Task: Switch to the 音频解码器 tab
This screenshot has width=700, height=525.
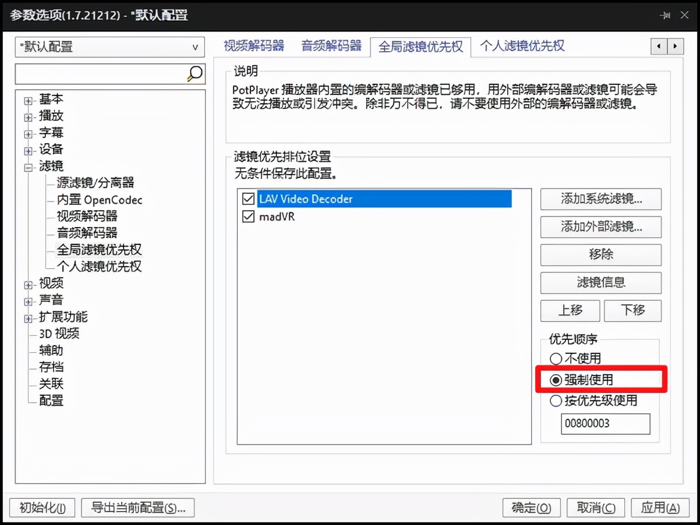Action: 332,45
